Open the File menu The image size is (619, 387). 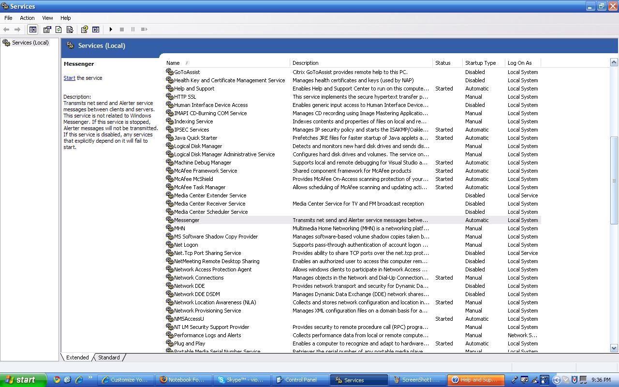pyautogui.click(x=8, y=18)
